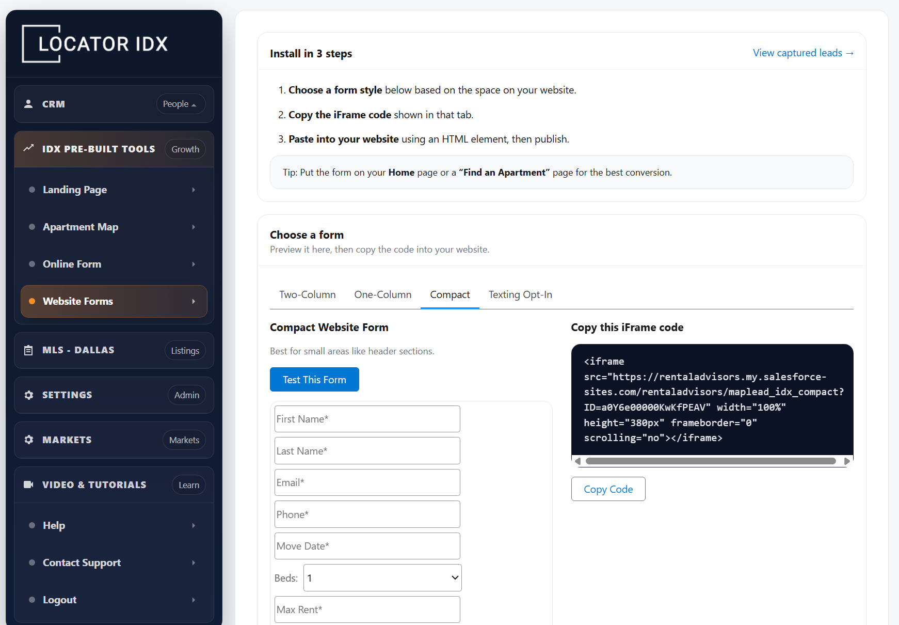
Task: Open the Beds dropdown selector
Action: coord(382,578)
